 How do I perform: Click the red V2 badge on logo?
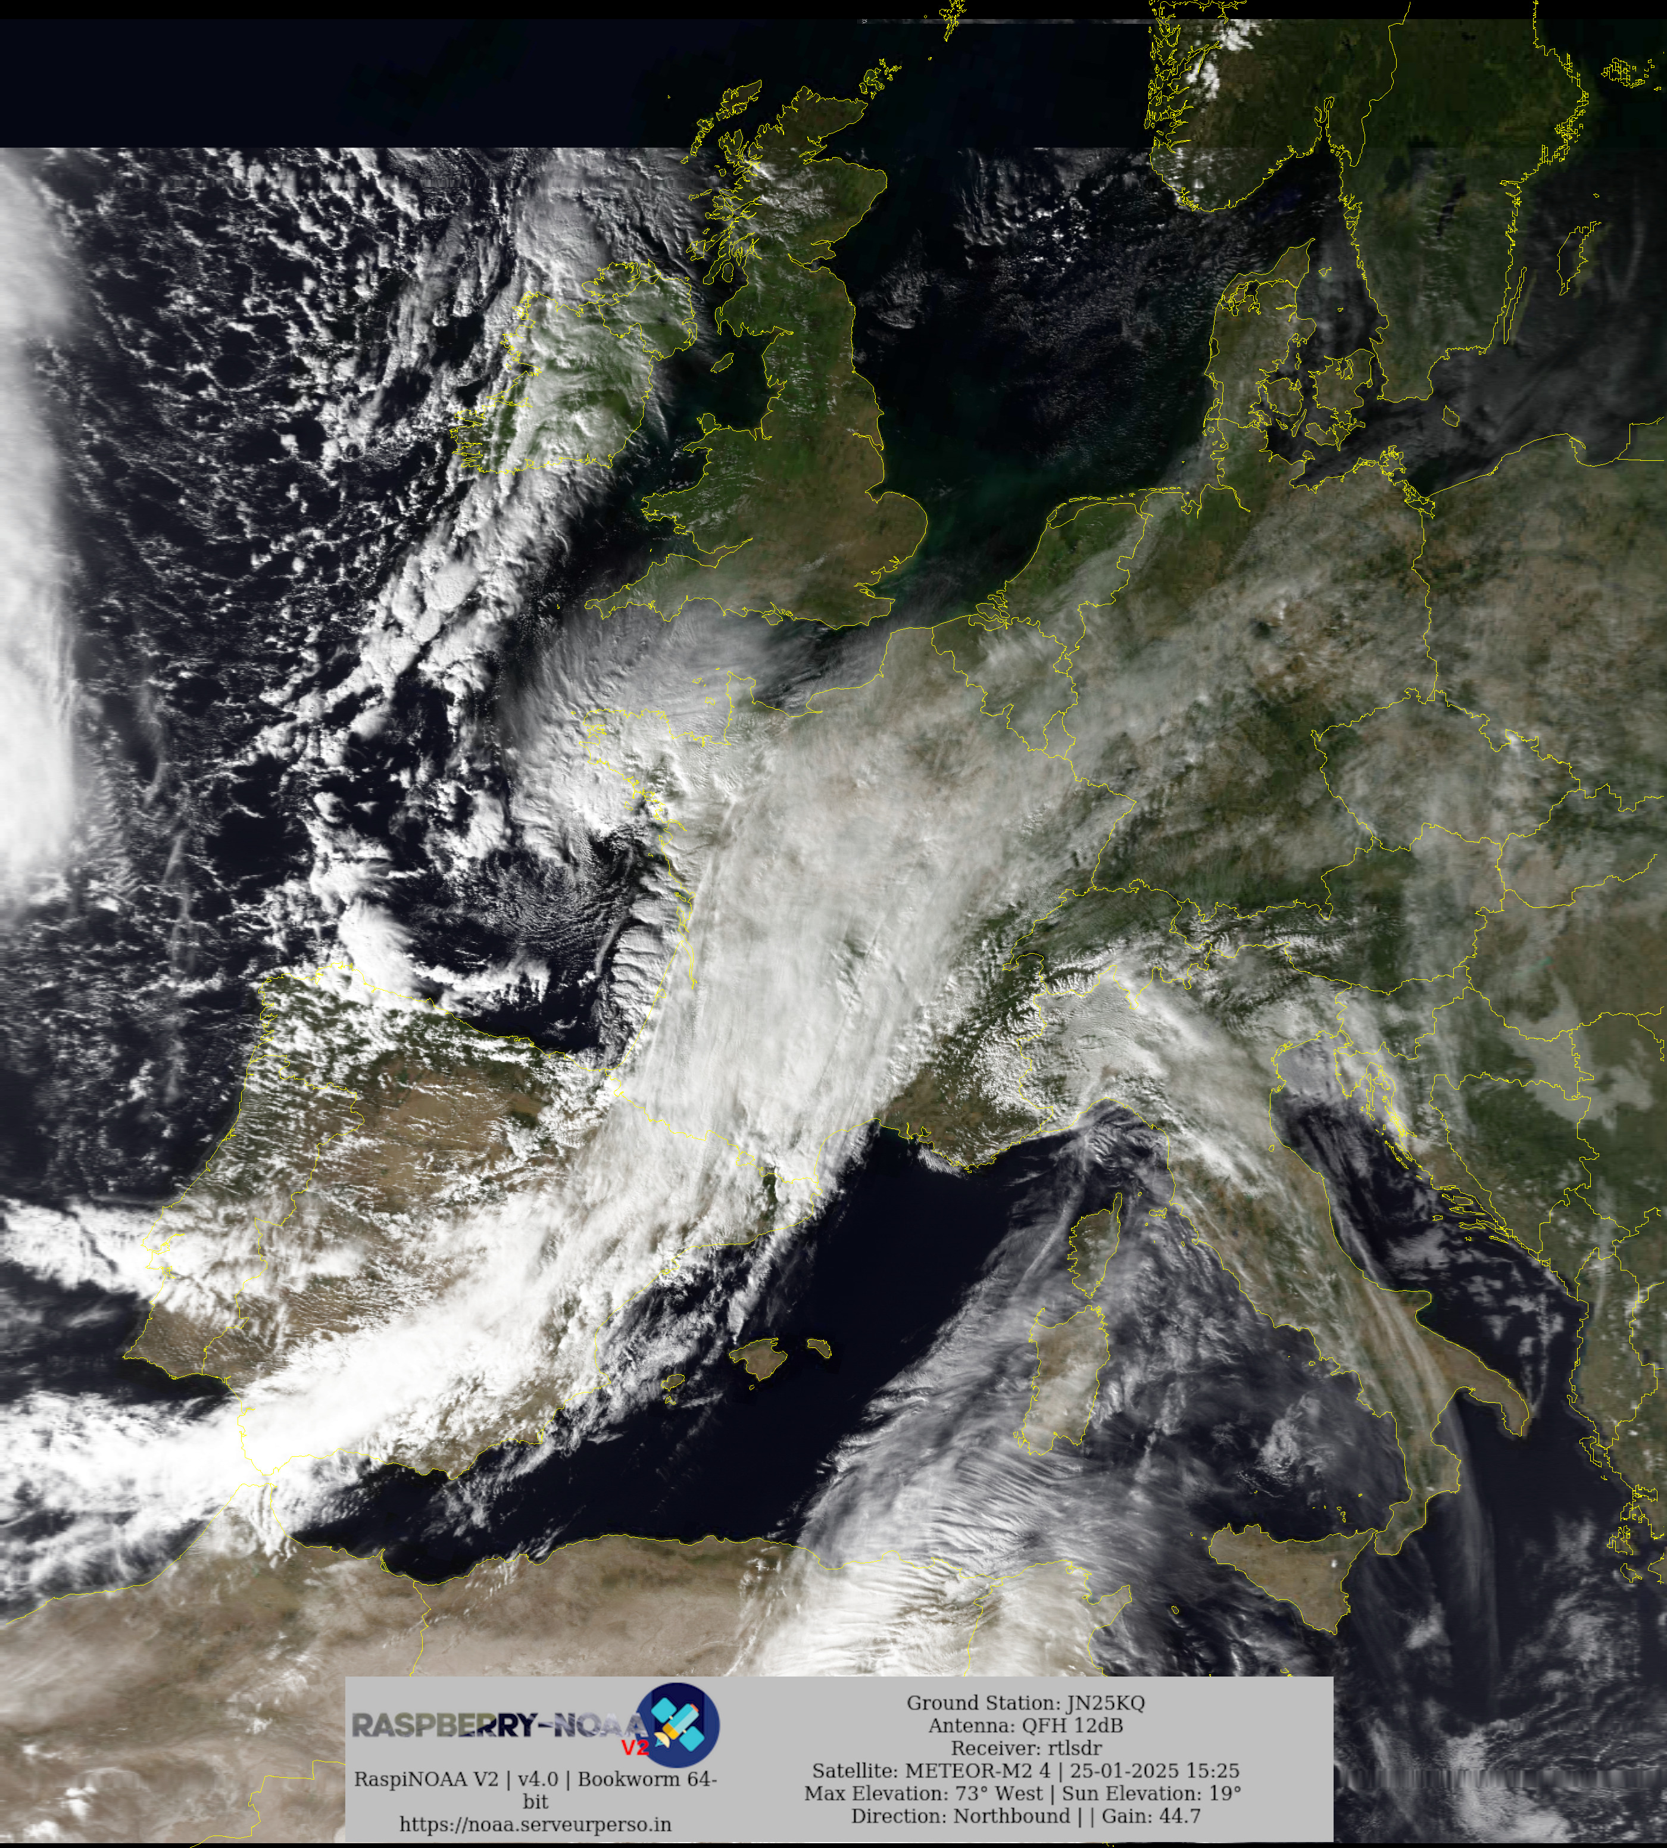tap(635, 1748)
